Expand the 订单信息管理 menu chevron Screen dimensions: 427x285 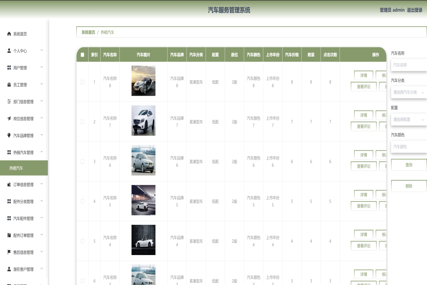tap(42, 185)
